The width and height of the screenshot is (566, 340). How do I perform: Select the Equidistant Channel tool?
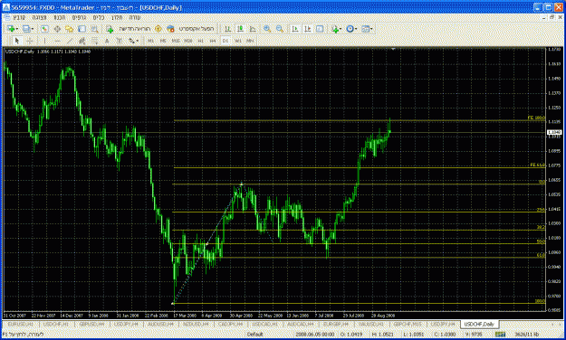82,41
